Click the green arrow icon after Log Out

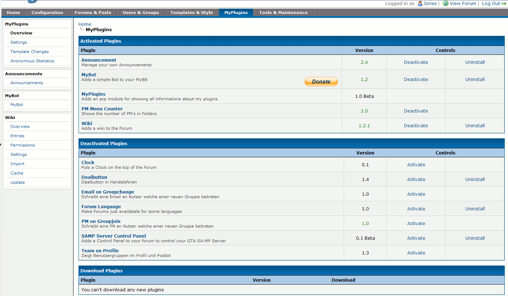tap(504, 4)
